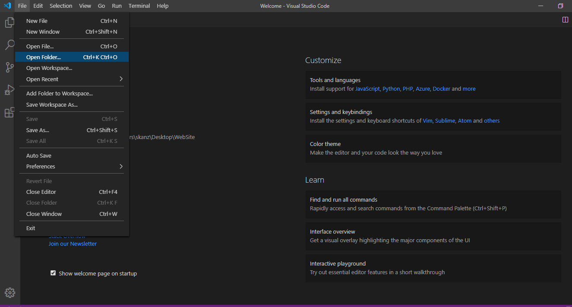Choose Add Folder to Workspace...
The image size is (572, 307).
pyautogui.click(x=72, y=93)
